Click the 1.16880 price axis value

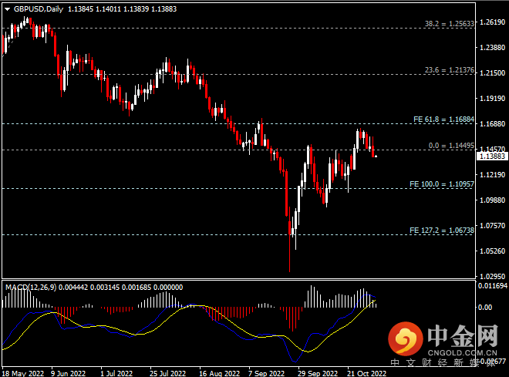(x=493, y=124)
